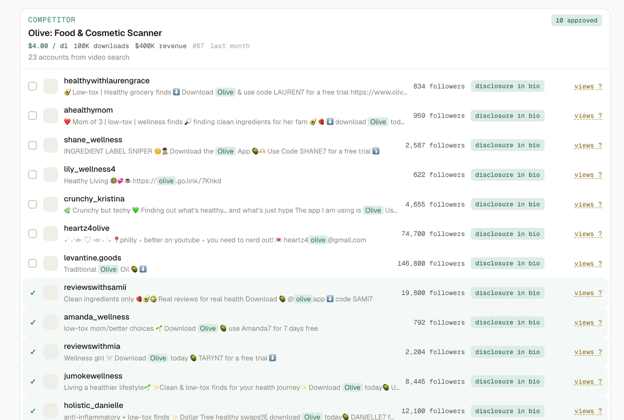This screenshot has width=624, height=420.
Task: Open reviewswithmia avatar thumbnail
Action: pos(51,352)
